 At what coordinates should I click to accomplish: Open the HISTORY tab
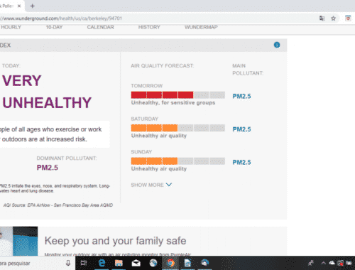coord(149,27)
